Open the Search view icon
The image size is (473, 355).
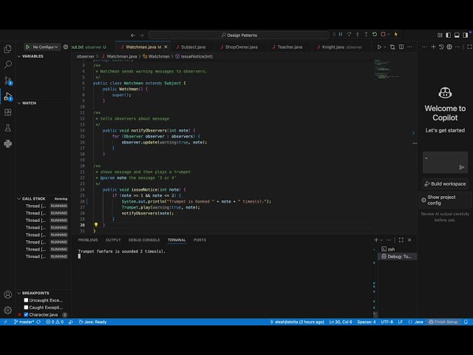point(8,64)
